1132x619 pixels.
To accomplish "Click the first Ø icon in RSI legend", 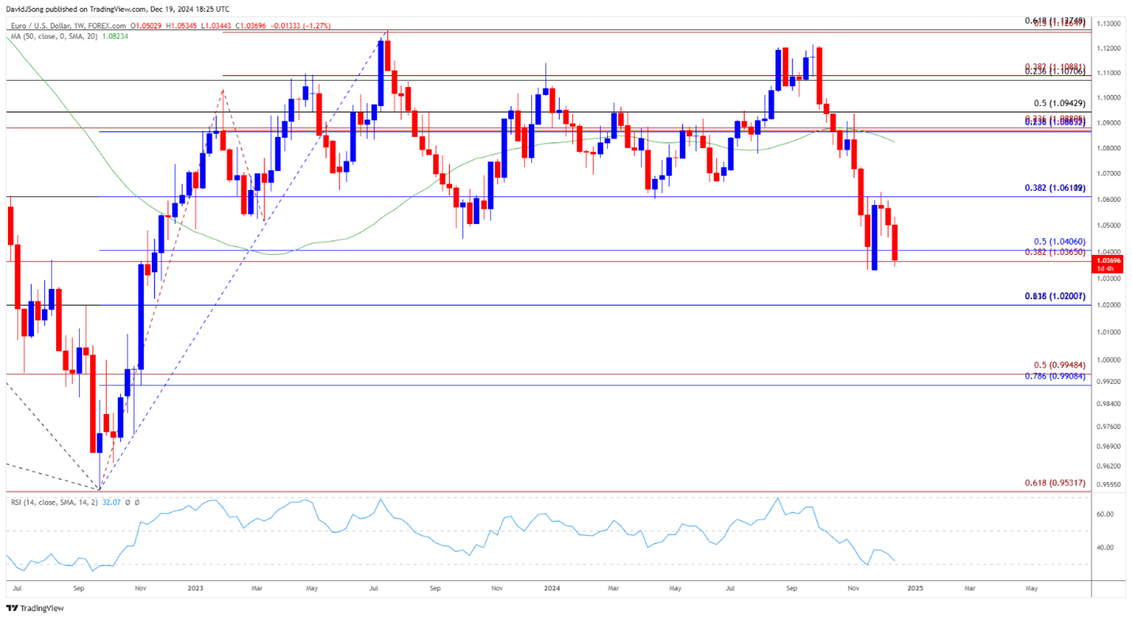I will coord(127,502).
